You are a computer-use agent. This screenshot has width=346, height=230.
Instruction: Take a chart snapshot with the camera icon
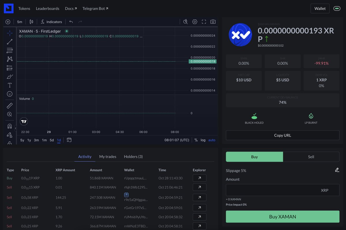(213, 22)
